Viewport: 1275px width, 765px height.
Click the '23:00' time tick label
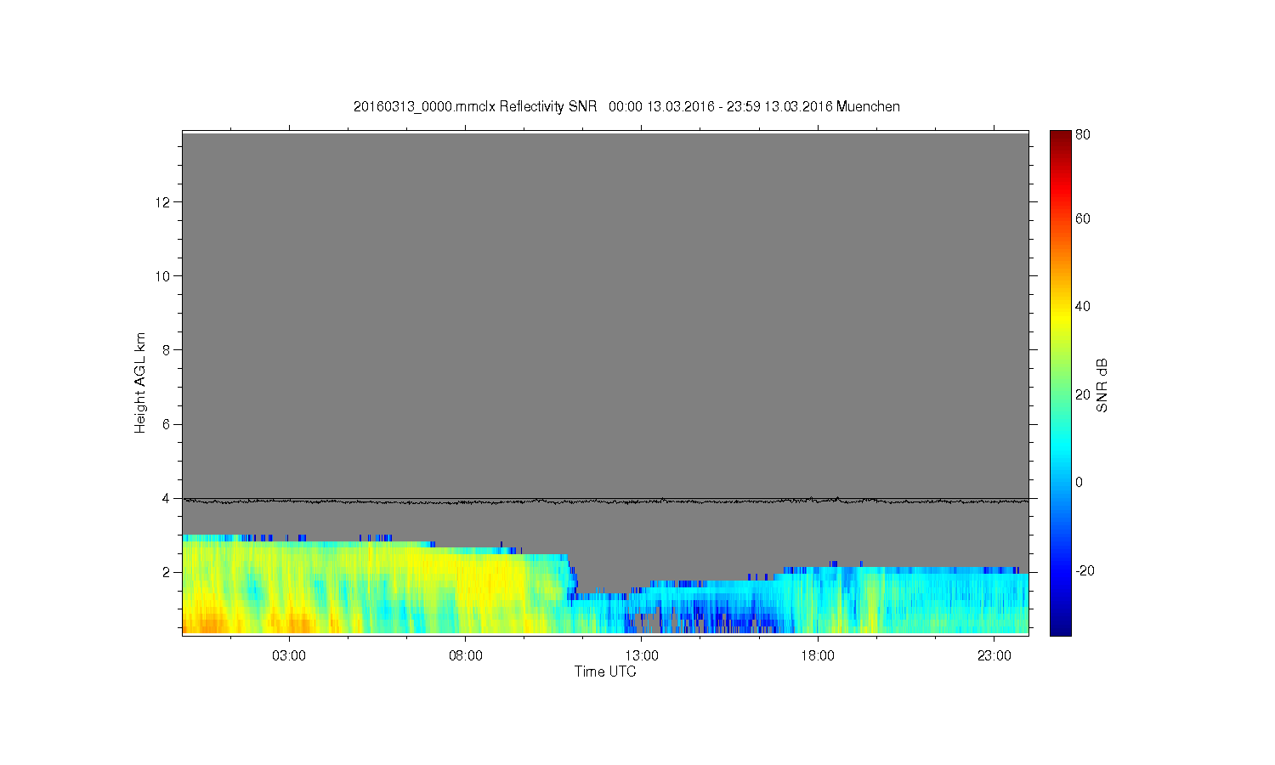pos(994,656)
